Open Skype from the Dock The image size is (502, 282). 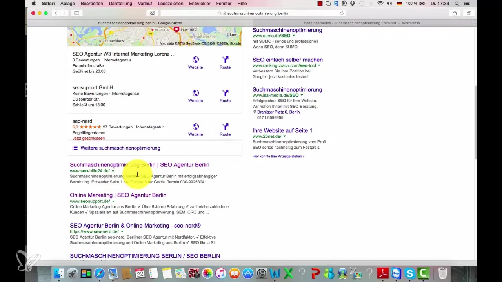point(410,273)
